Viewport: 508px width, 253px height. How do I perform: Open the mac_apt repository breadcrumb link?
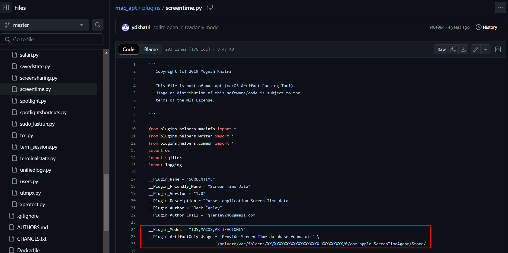126,8
